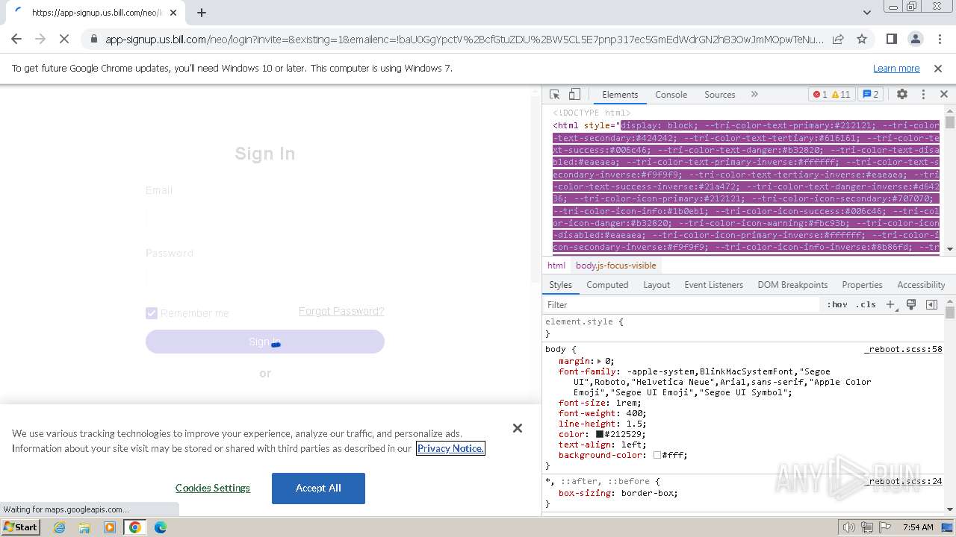Launch Internet Explorer from taskbar
This screenshot has width=956, height=537.
tap(59, 527)
